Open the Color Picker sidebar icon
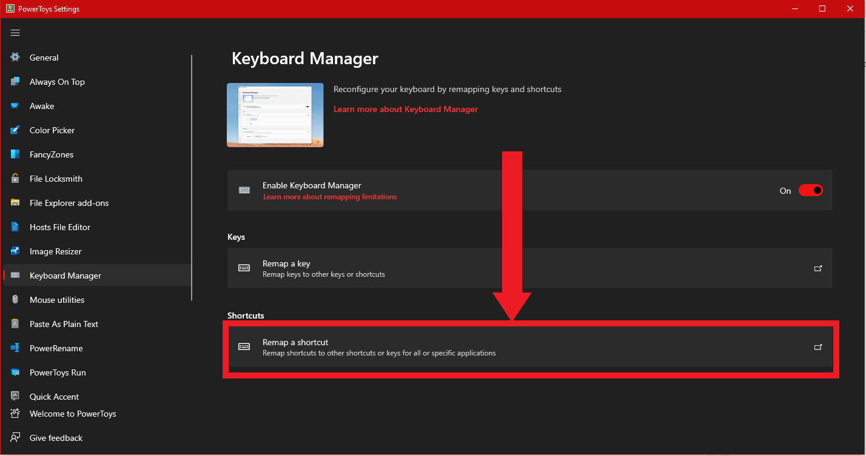The width and height of the screenshot is (866, 456). [x=15, y=130]
